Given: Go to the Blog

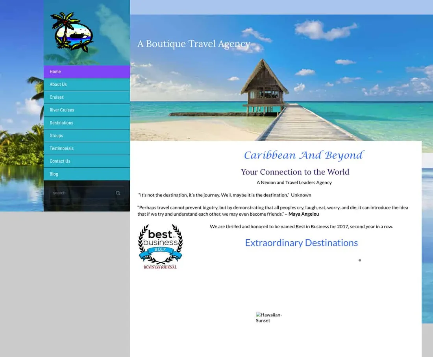Looking at the screenshot, I should click(x=87, y=174).
